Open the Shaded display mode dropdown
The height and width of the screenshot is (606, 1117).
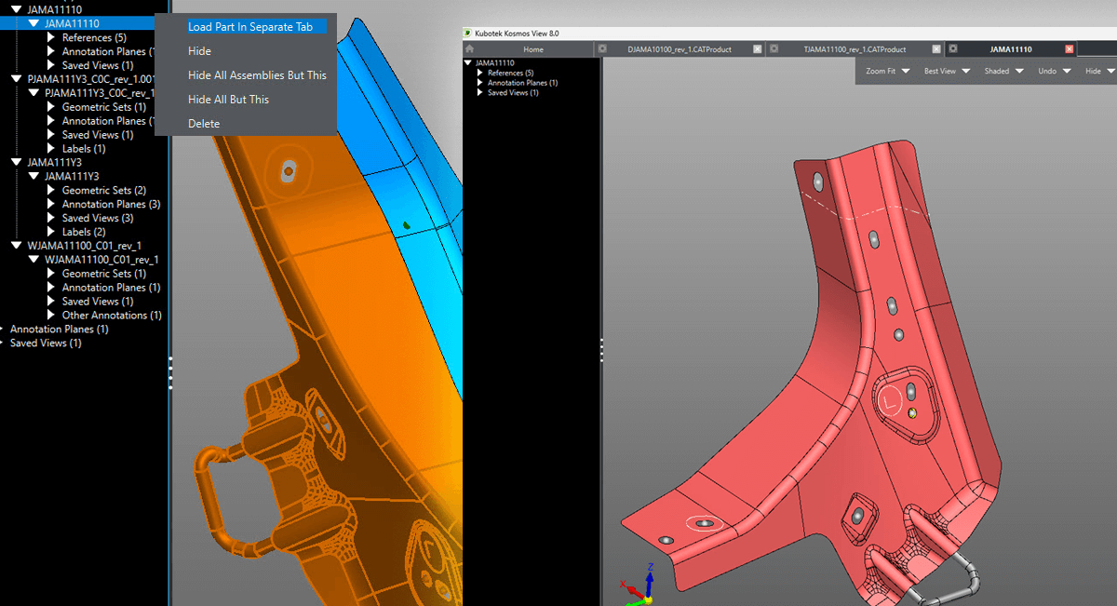click(x=1018, y=71)
